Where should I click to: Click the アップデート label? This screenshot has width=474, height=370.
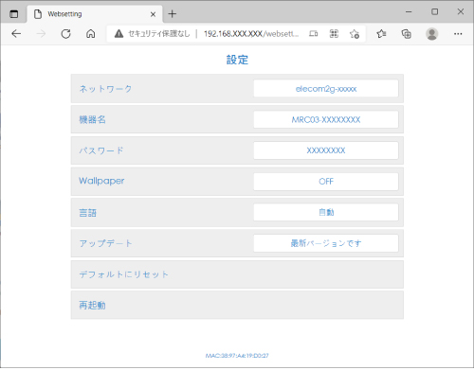(105, 243)
